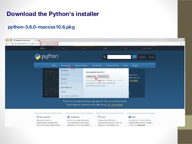
Task: Click the More about link
Action: [x=134, y=80]
